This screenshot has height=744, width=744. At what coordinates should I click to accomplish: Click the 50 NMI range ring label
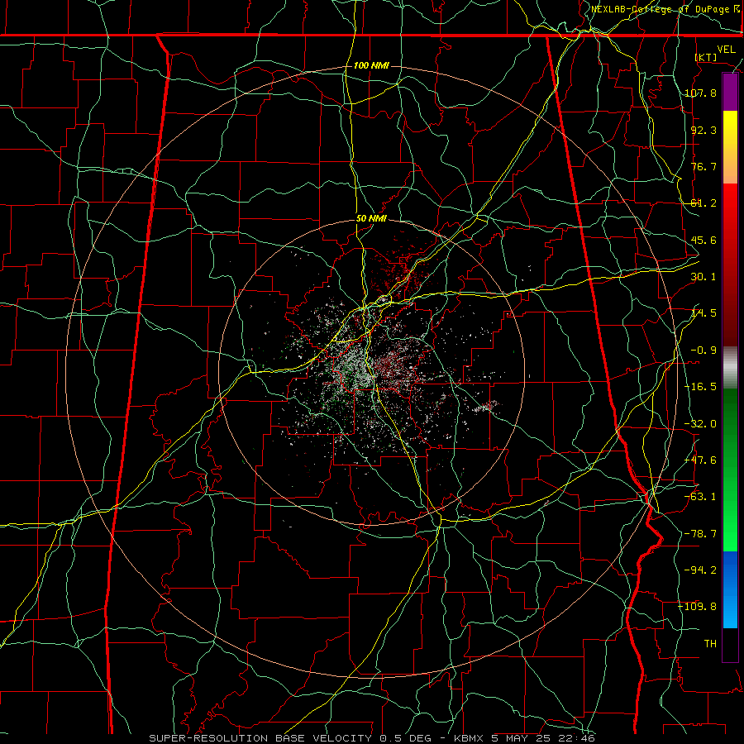pos(371,219)
